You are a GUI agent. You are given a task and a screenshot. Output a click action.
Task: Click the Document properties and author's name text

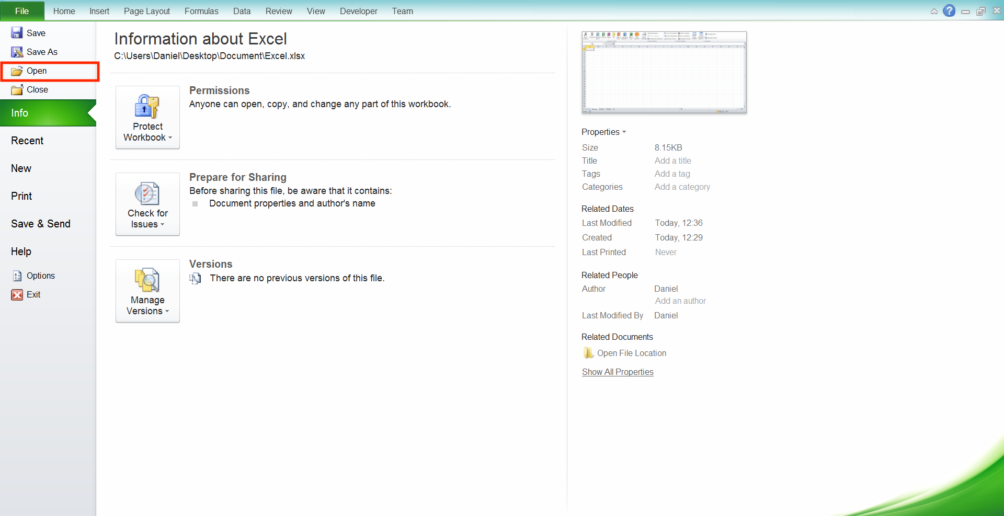point(292,203)
